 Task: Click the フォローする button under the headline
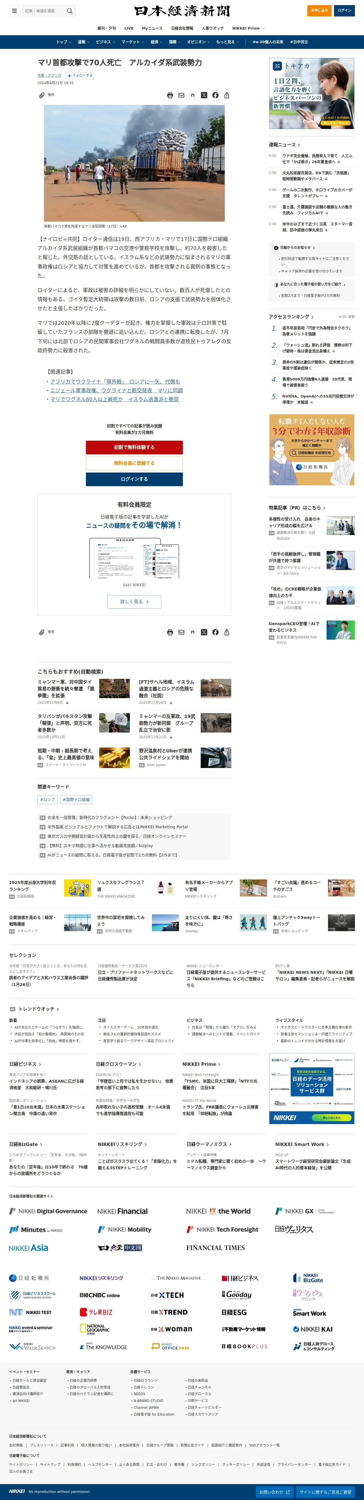pos(80,76)
